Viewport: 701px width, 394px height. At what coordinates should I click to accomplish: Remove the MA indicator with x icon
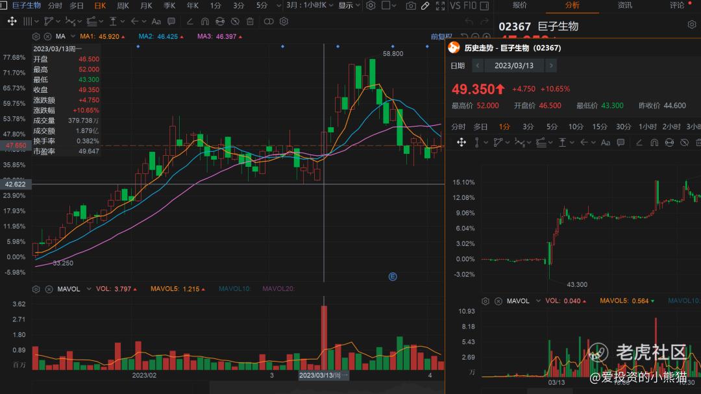coord(48,36)
